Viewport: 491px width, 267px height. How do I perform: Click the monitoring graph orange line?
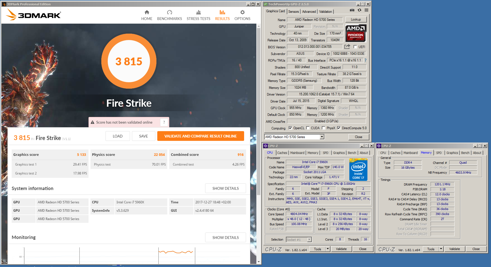coord(176,252)
